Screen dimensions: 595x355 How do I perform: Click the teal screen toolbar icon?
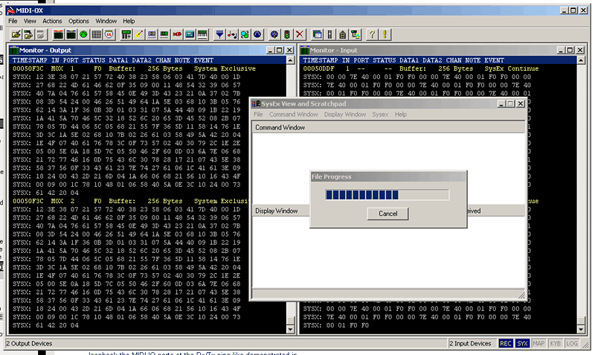pyautogui.click(x=190, y=34)
